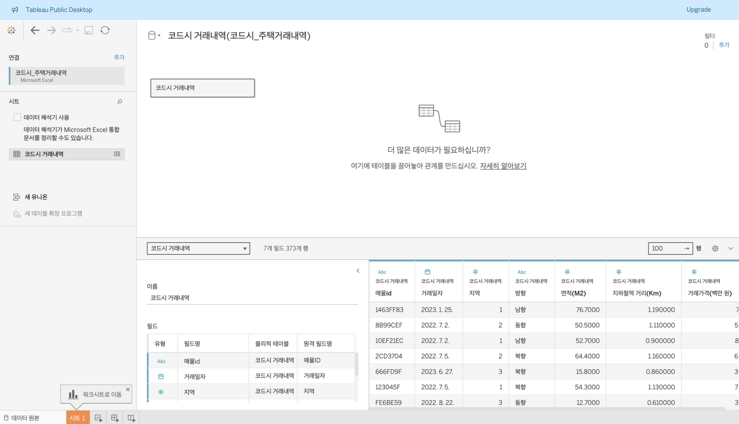Open the 자세히 알아보기 link
Screen dimensions: 739x424
pyautogui.click(x=503, y=166)
